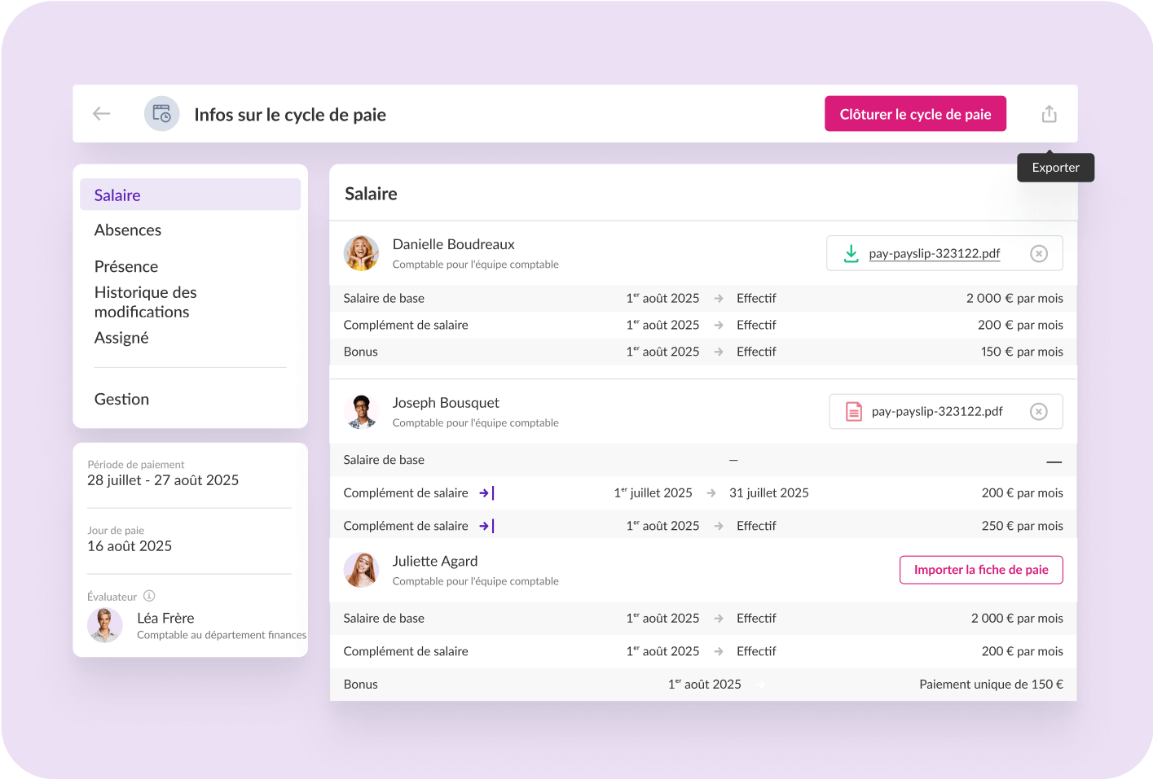Screen dimensions: 1153x779
Task: Select the Salaire sidebar tab
Action: (x=190, y=195)
